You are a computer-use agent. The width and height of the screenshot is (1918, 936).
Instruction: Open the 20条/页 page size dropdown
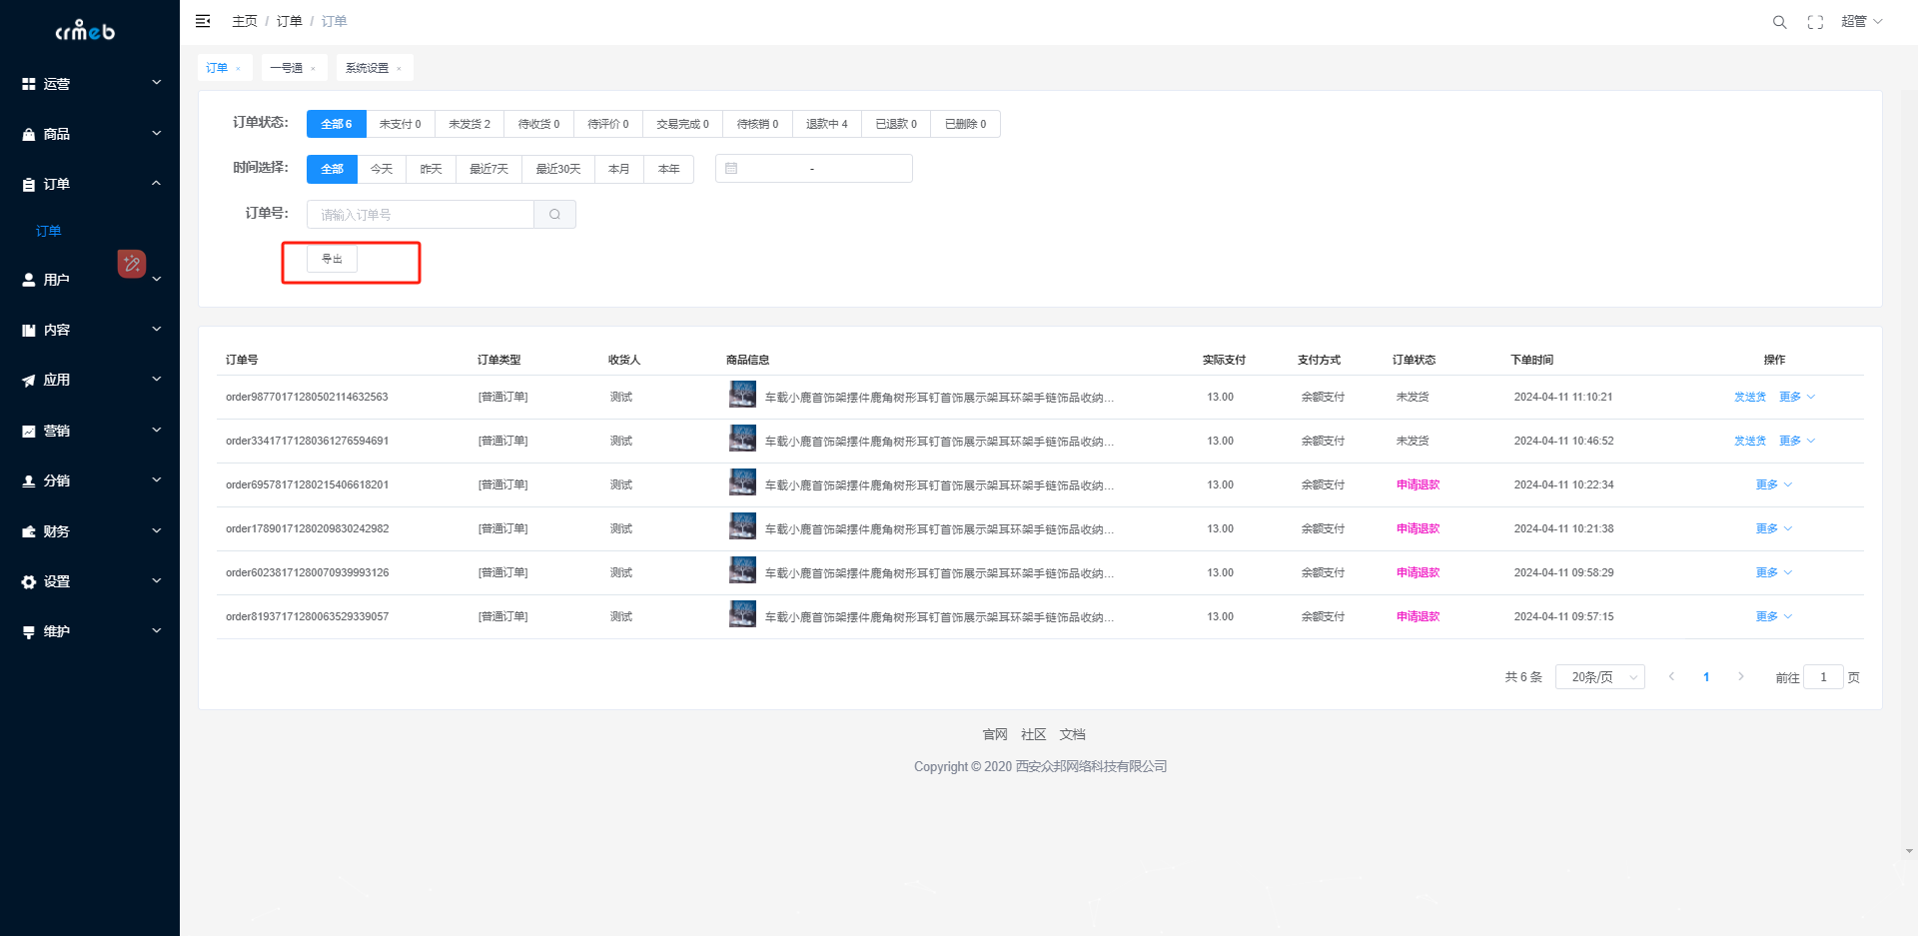coord(1600,677)
